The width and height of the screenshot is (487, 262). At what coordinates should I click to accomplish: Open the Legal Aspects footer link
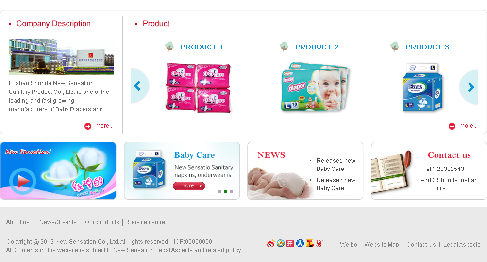click(x=462, y=245)
